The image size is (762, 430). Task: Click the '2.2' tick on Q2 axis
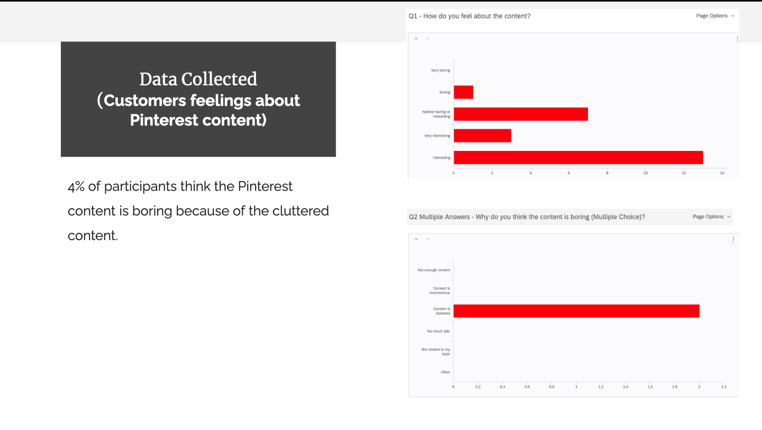[724, 387]
